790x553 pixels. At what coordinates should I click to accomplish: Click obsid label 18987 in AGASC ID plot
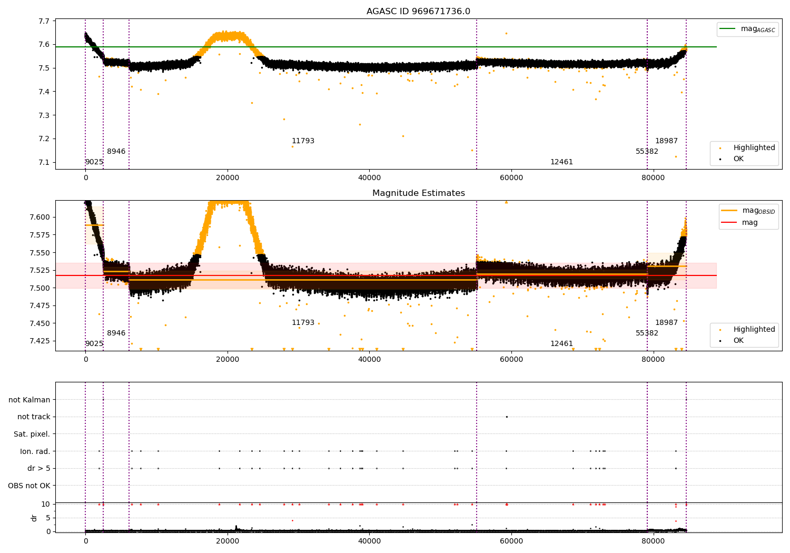coord(666,141)
